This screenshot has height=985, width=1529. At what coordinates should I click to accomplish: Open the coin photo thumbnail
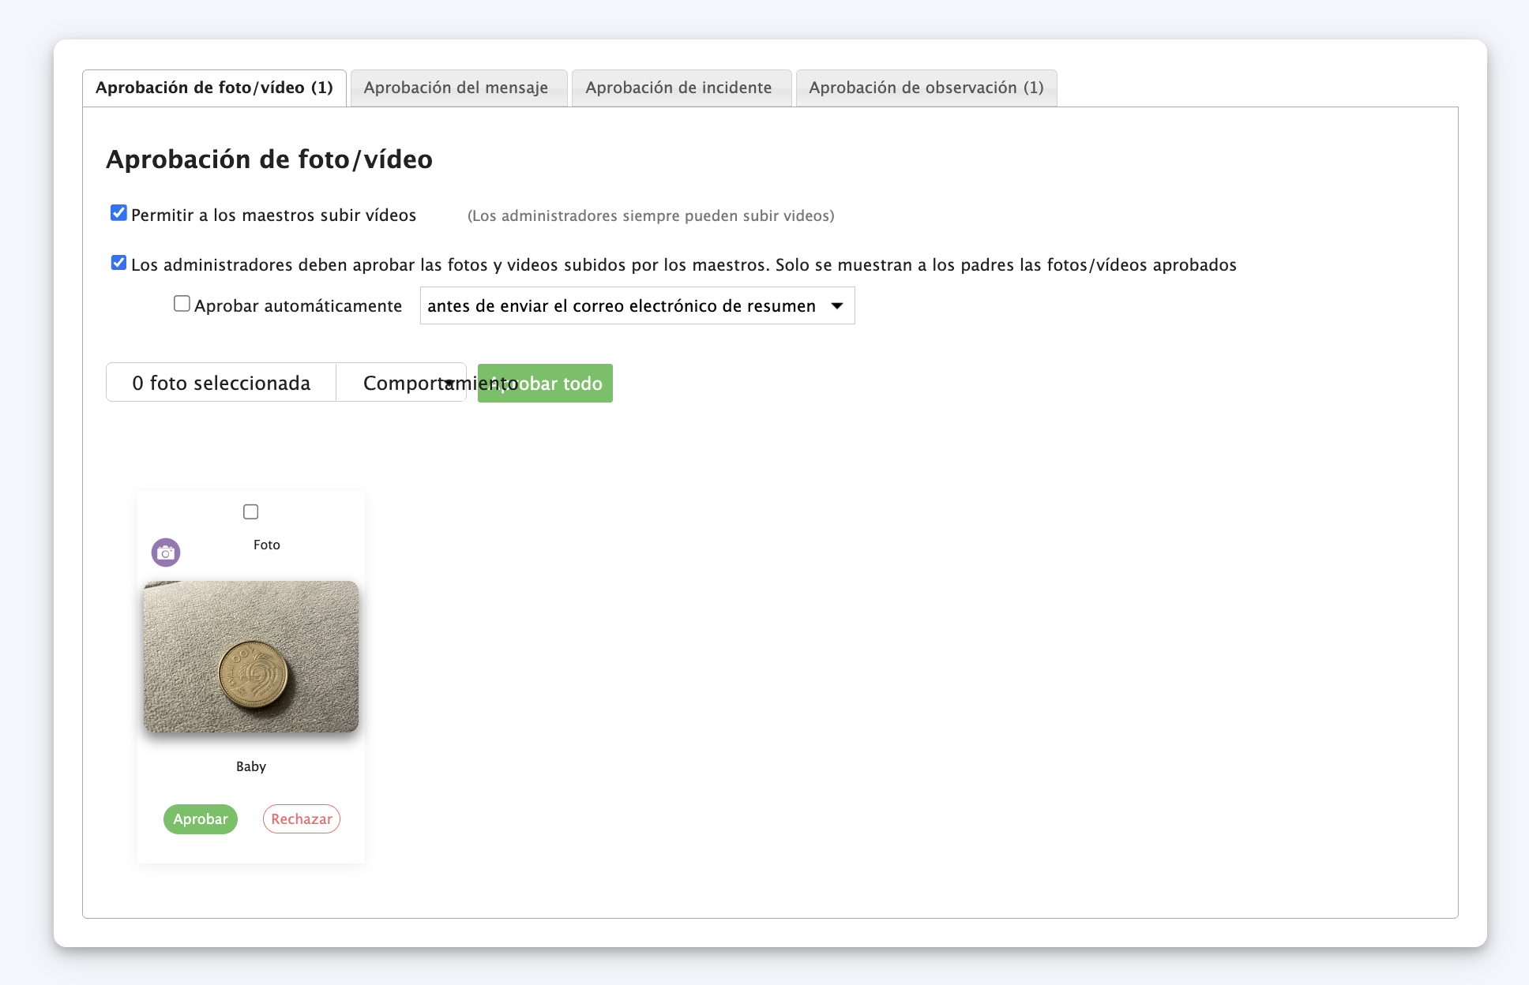coord(251,657)
